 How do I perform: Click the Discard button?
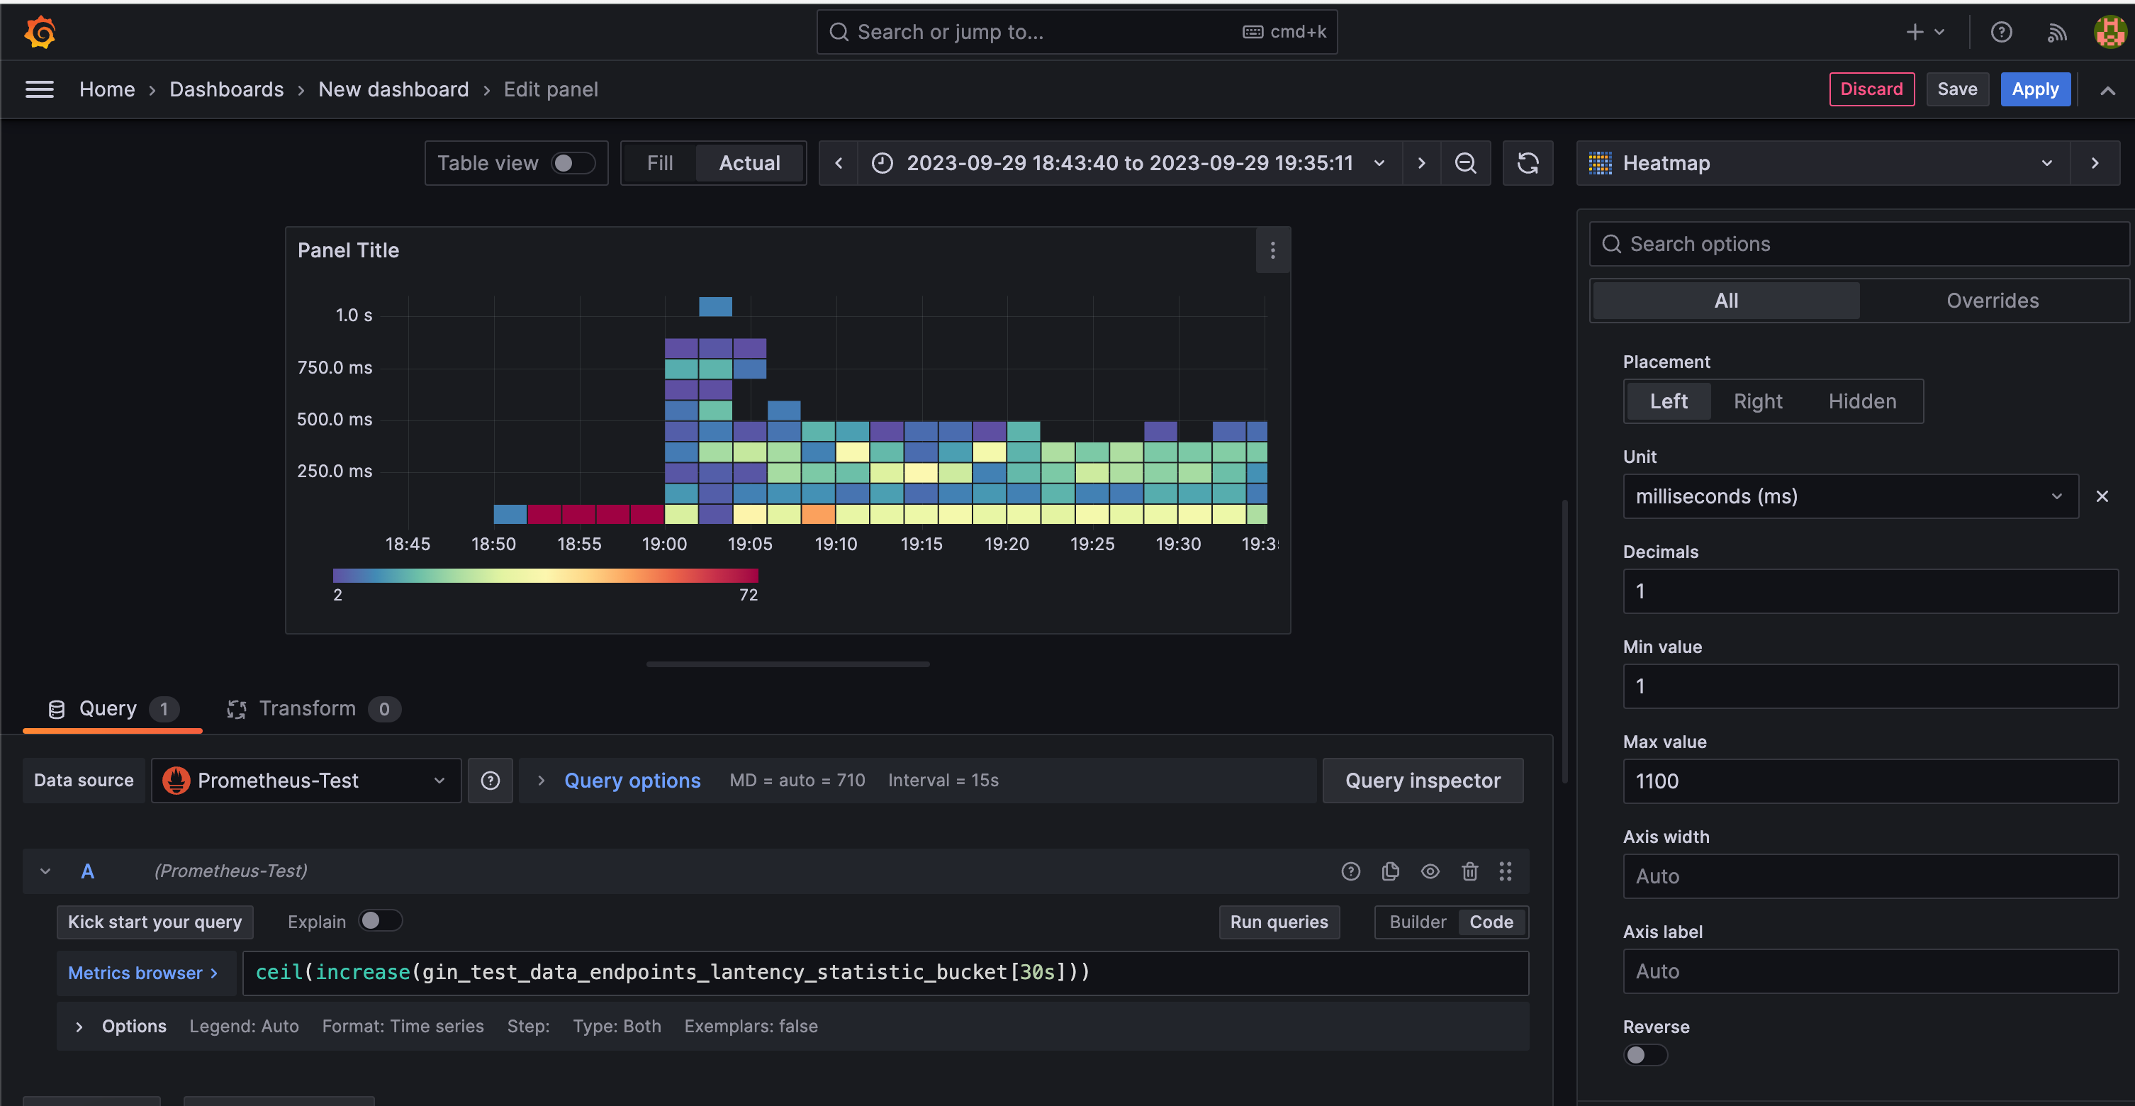[x=1871, y=87]
